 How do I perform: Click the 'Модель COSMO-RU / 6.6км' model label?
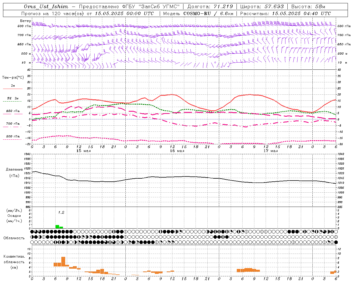pos(198,13)
